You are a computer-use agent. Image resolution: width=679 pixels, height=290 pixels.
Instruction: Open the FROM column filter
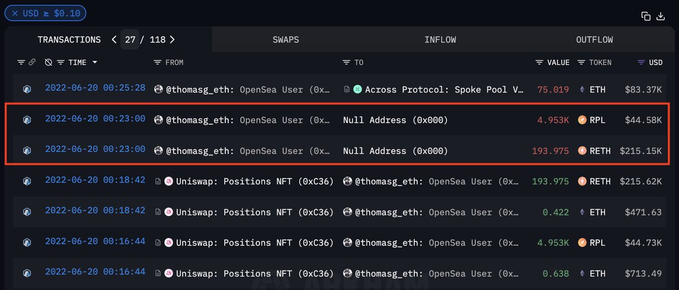click(157, 62)
